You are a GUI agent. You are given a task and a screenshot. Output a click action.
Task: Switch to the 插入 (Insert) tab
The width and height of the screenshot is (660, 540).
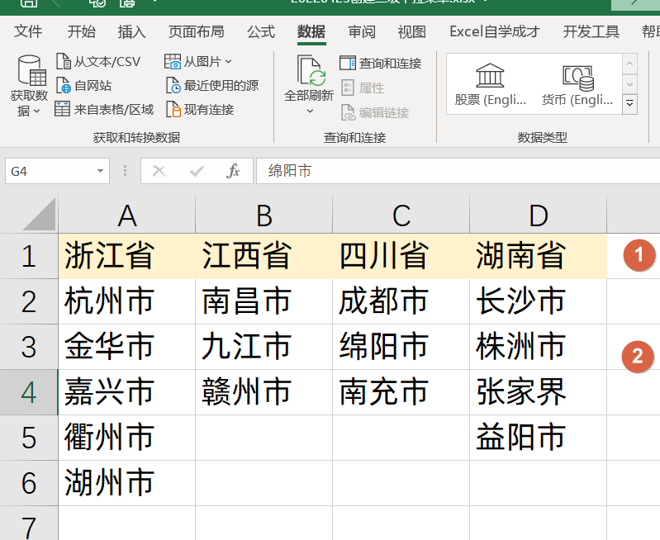point(131,31)
